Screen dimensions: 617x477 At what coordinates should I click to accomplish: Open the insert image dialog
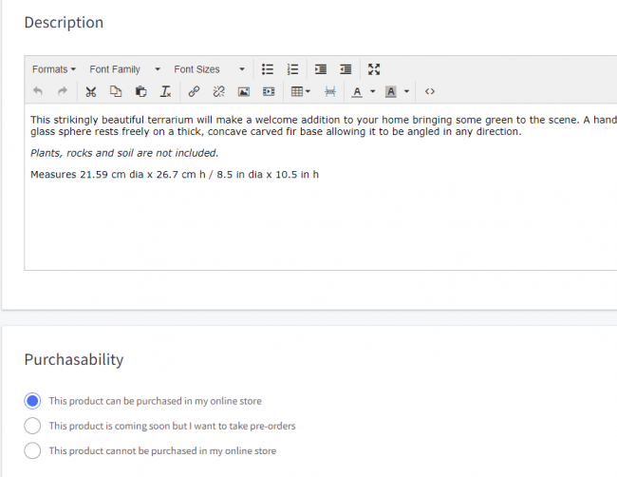pyautogui.click(x=243, y=92)
